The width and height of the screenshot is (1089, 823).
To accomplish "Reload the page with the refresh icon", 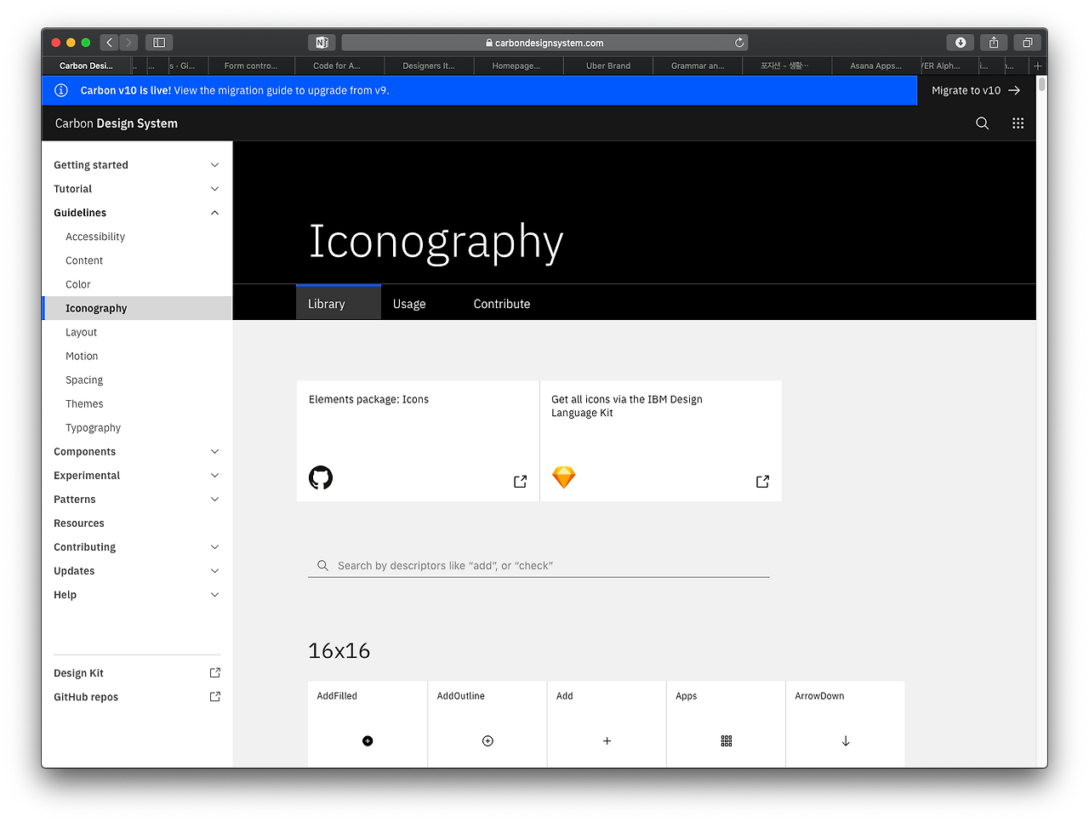I will [x=739, y=43].
